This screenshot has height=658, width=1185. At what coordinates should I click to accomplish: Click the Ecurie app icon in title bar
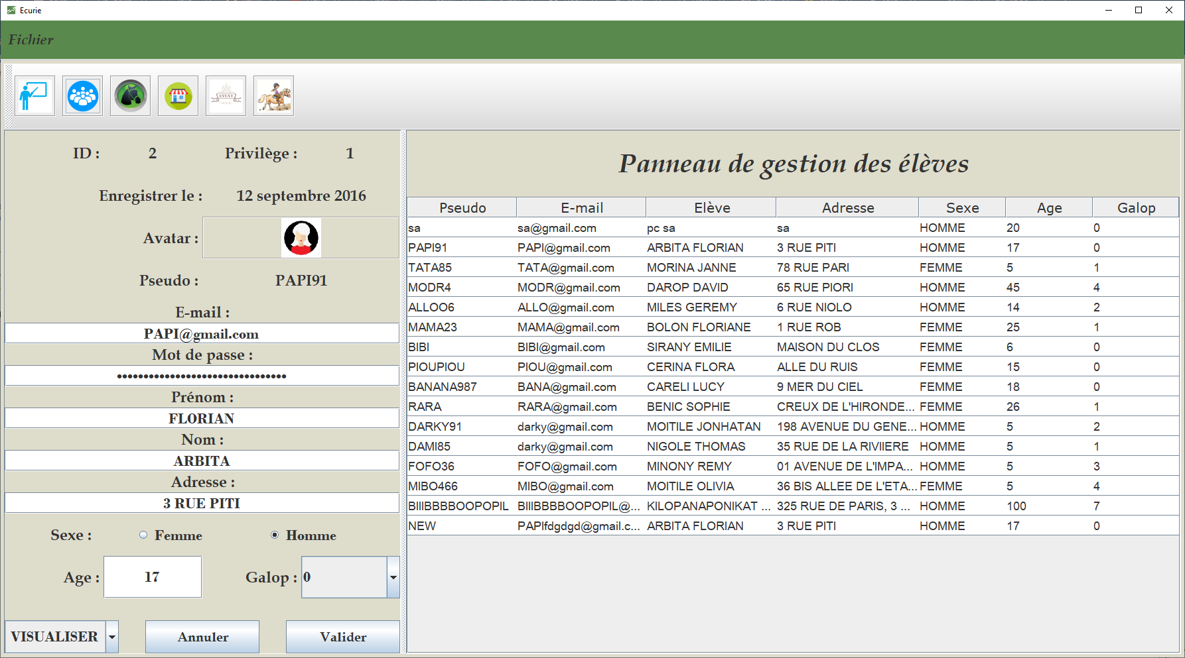pyautogui.click(x=11, y=10)
